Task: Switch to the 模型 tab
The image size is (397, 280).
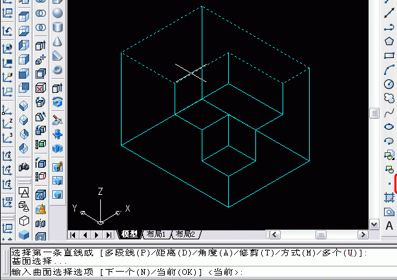Action: [x=129, y=234]
